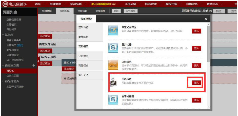238x116 pixels.
Task: Click the 雷宁轮播图 module icon
Action: (113, 100)
